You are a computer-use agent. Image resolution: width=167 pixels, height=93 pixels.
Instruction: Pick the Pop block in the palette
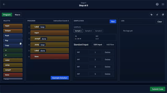click(x=13, y=41)
